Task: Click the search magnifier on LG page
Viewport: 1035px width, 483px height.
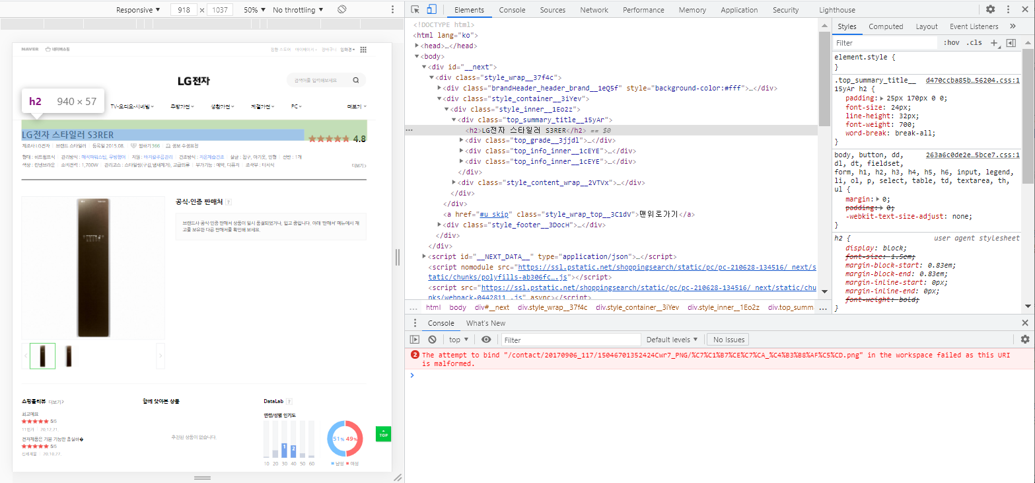Action: coord(355,80)
